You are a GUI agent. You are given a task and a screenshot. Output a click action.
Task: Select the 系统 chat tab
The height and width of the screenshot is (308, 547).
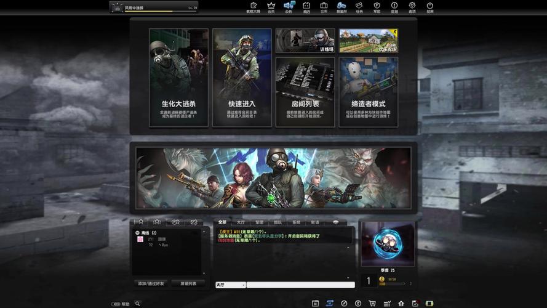point(296,222)
